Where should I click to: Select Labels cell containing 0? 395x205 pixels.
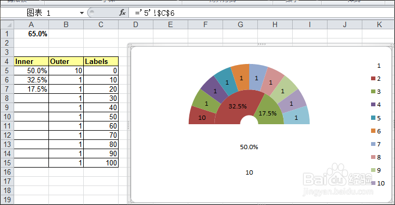(101, 71)
